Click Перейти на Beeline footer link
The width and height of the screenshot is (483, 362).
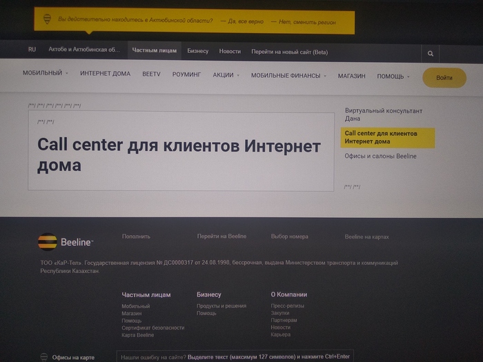[221, 236]
